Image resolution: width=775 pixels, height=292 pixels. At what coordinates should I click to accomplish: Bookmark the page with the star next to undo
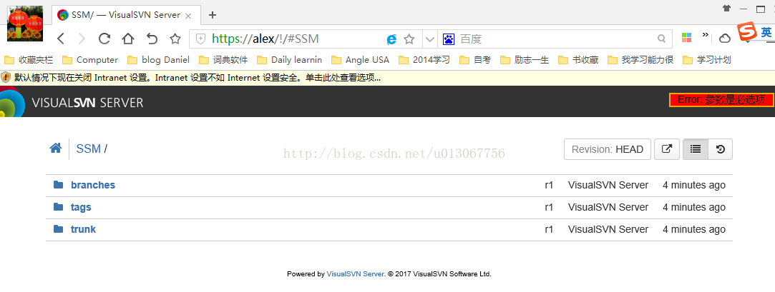click(x=175, y=39)
